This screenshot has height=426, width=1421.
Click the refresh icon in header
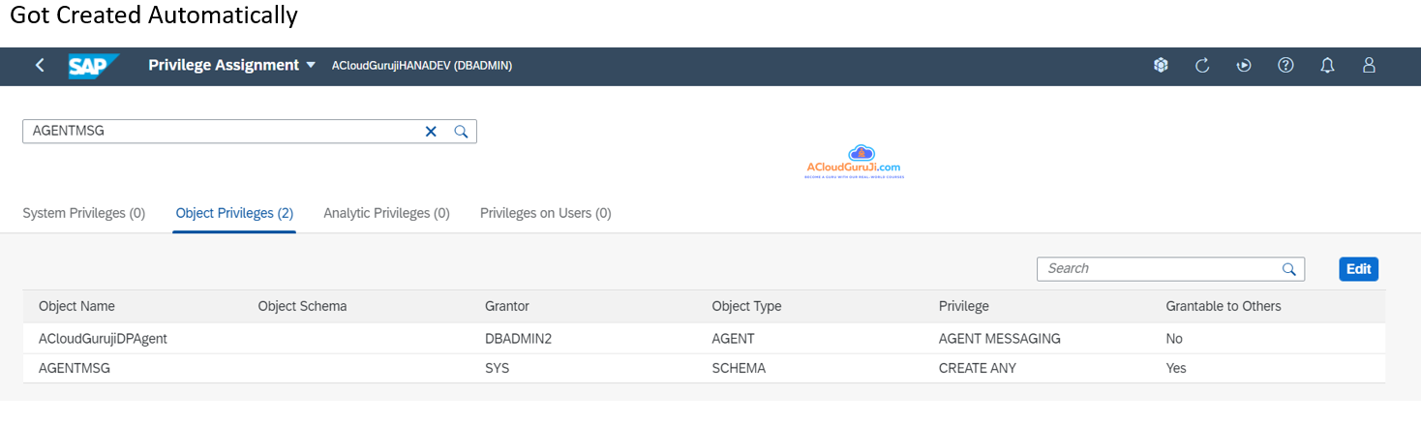pos(1202,66)
